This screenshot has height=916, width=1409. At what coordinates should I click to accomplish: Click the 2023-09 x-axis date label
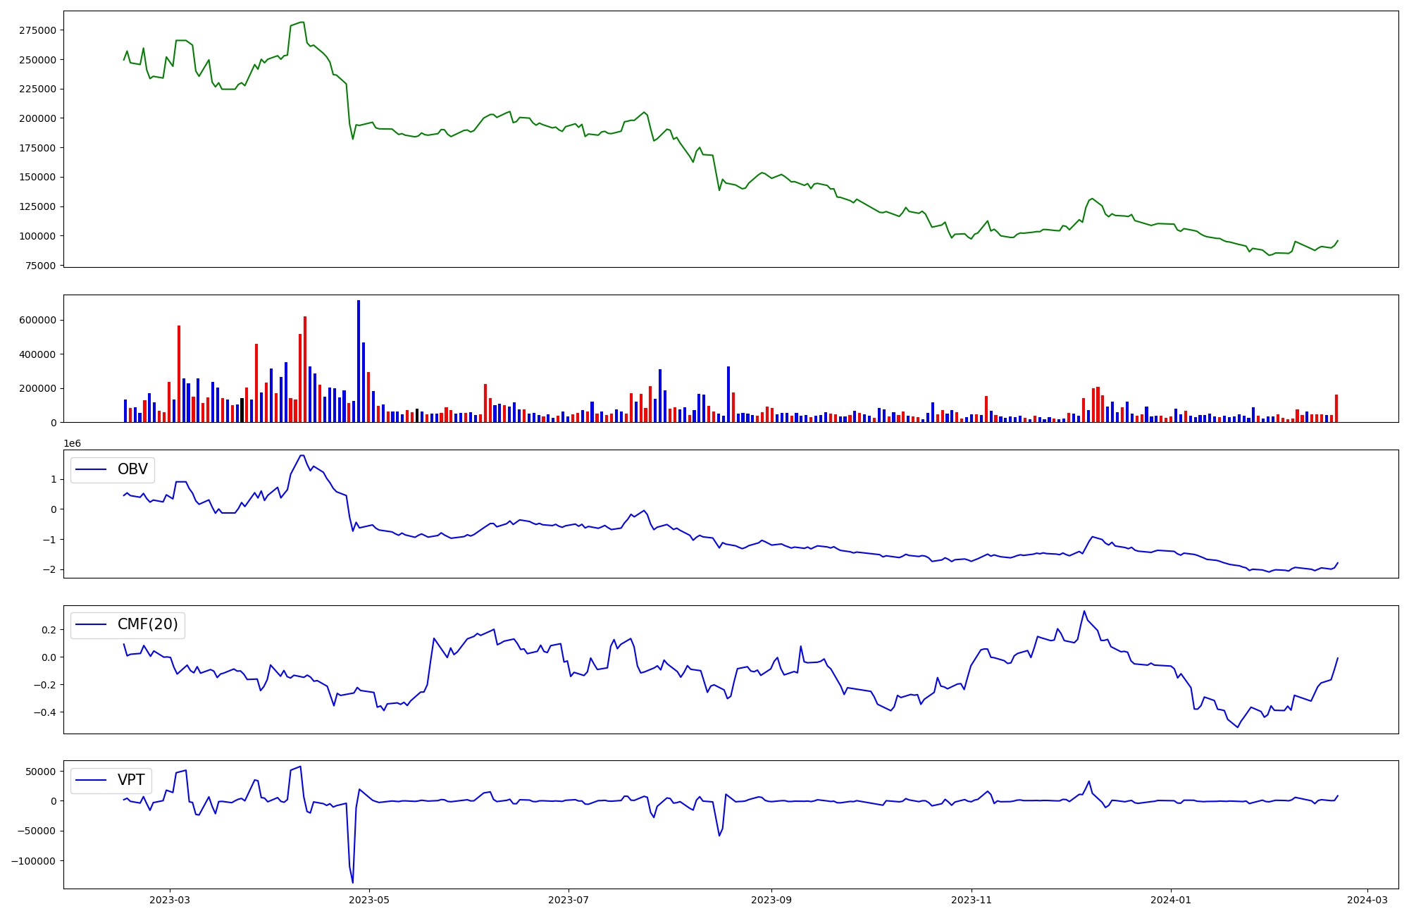click(771, 900)
